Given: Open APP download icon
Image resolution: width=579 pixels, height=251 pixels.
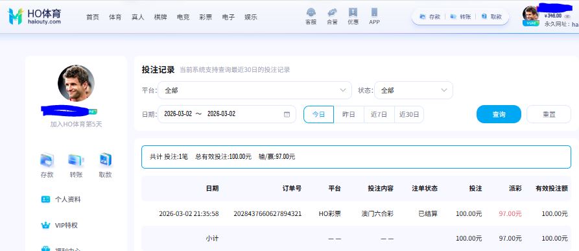Looking at the screenshot, I should point(374,17).
